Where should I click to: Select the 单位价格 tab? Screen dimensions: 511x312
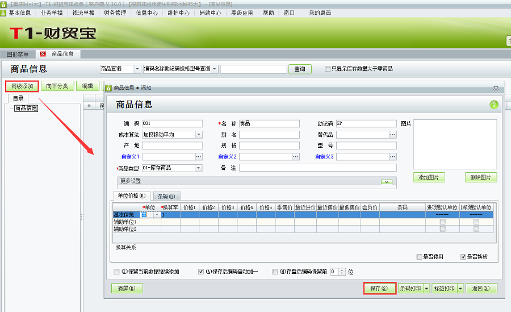[x=132, y=195]
